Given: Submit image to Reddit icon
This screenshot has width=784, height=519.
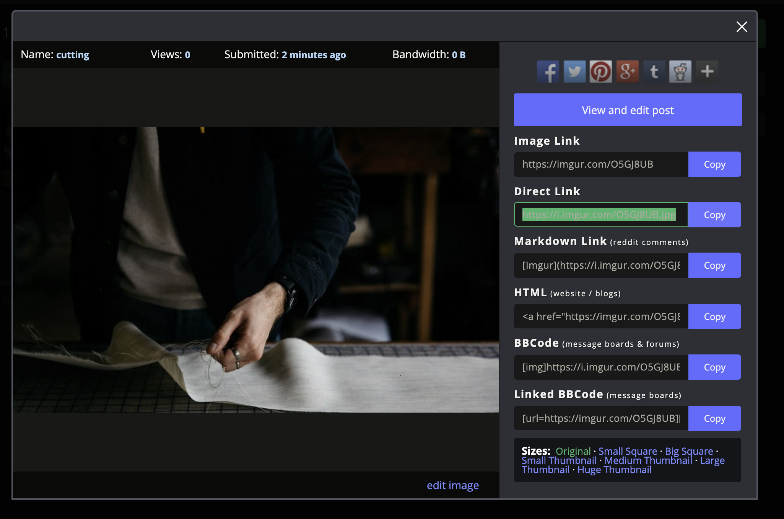Looking at the screenshot, I should (x=680, y=72).
